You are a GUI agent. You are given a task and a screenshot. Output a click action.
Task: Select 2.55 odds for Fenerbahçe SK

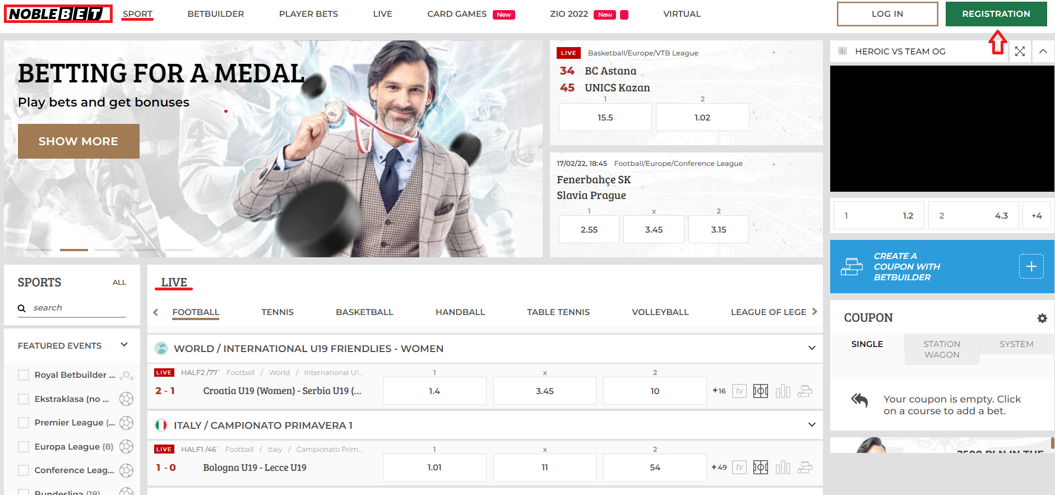coord(589,229)
